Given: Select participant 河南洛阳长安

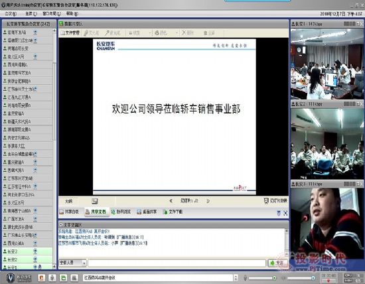Looking at the screenshot, I should point(27,48).
